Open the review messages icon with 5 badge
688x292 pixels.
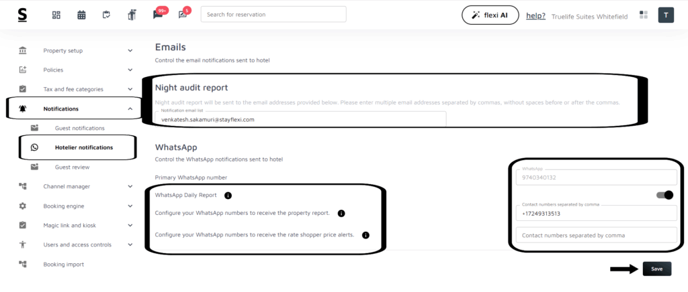click(183, 15)
